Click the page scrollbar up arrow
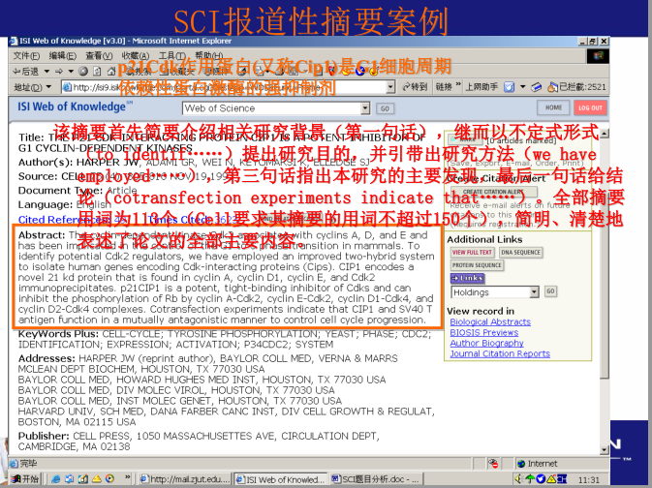Viewport: 652px width, 488px height. pos(605,134)
